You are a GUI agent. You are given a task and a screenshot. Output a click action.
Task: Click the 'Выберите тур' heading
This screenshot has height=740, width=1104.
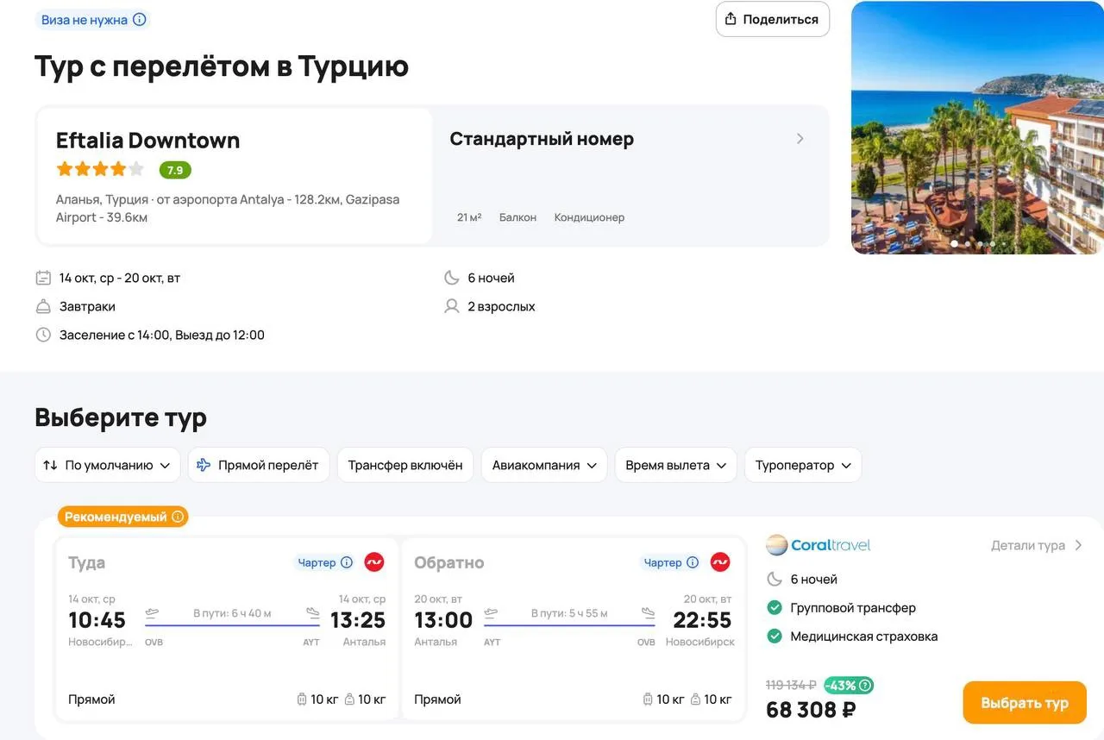pos(121,417)
